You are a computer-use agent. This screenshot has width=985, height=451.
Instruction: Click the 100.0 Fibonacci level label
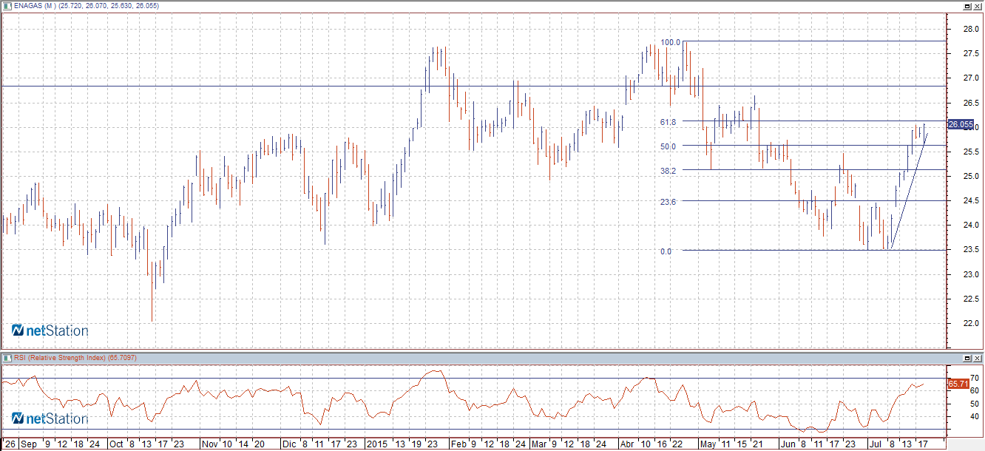(670, 43)
